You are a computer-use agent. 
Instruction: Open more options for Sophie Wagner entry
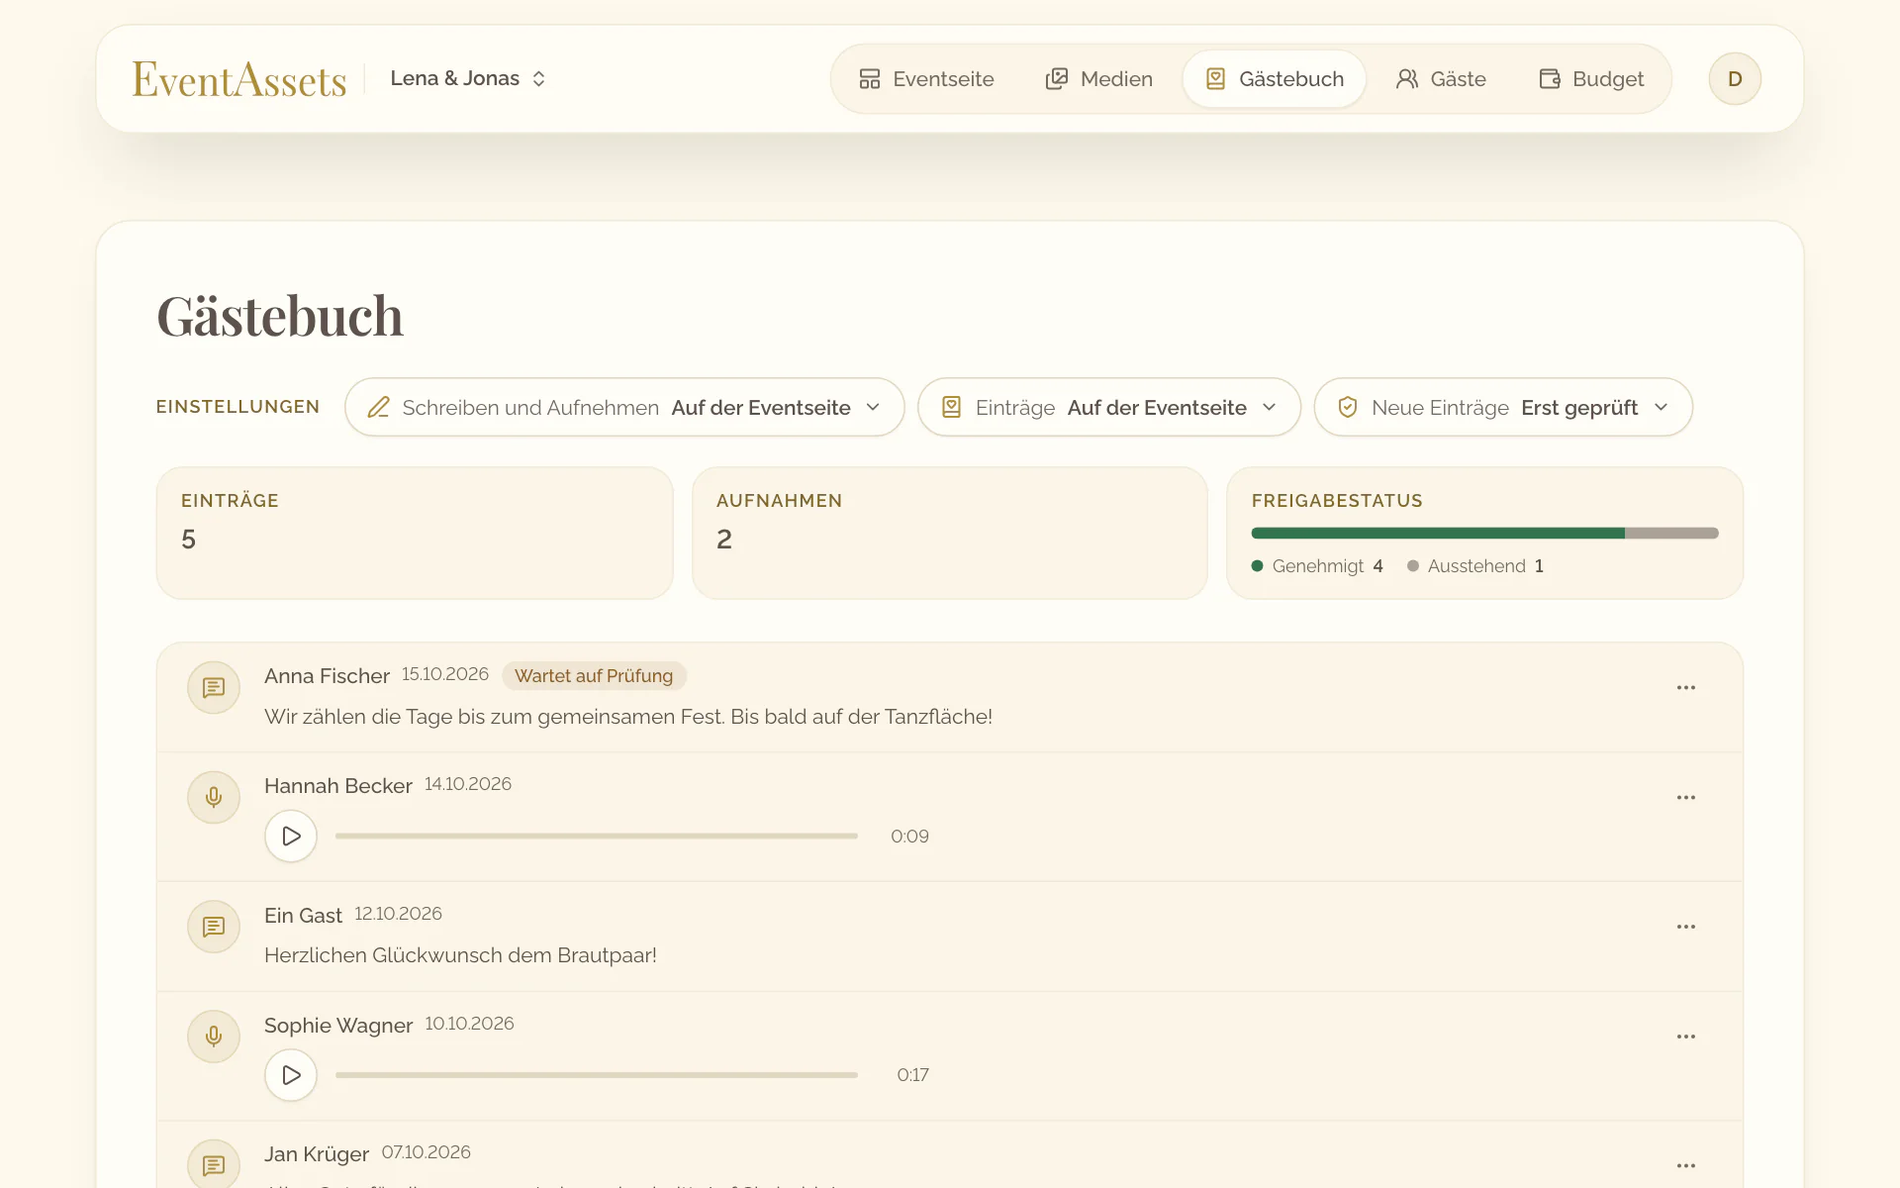pos(1686,1037)
